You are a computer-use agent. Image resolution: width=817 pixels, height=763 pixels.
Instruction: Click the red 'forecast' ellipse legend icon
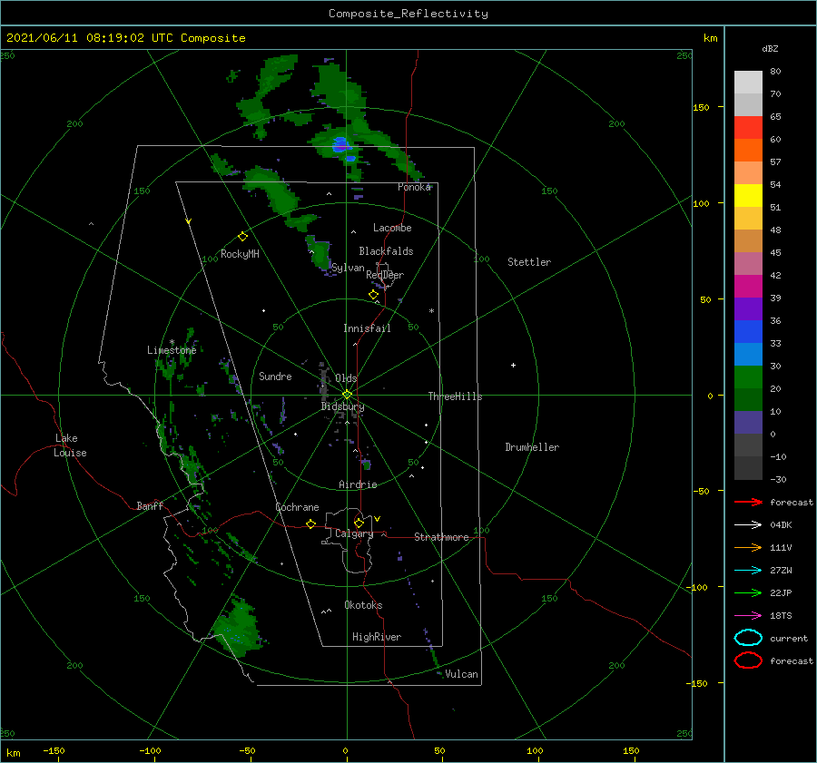point(748,660)
